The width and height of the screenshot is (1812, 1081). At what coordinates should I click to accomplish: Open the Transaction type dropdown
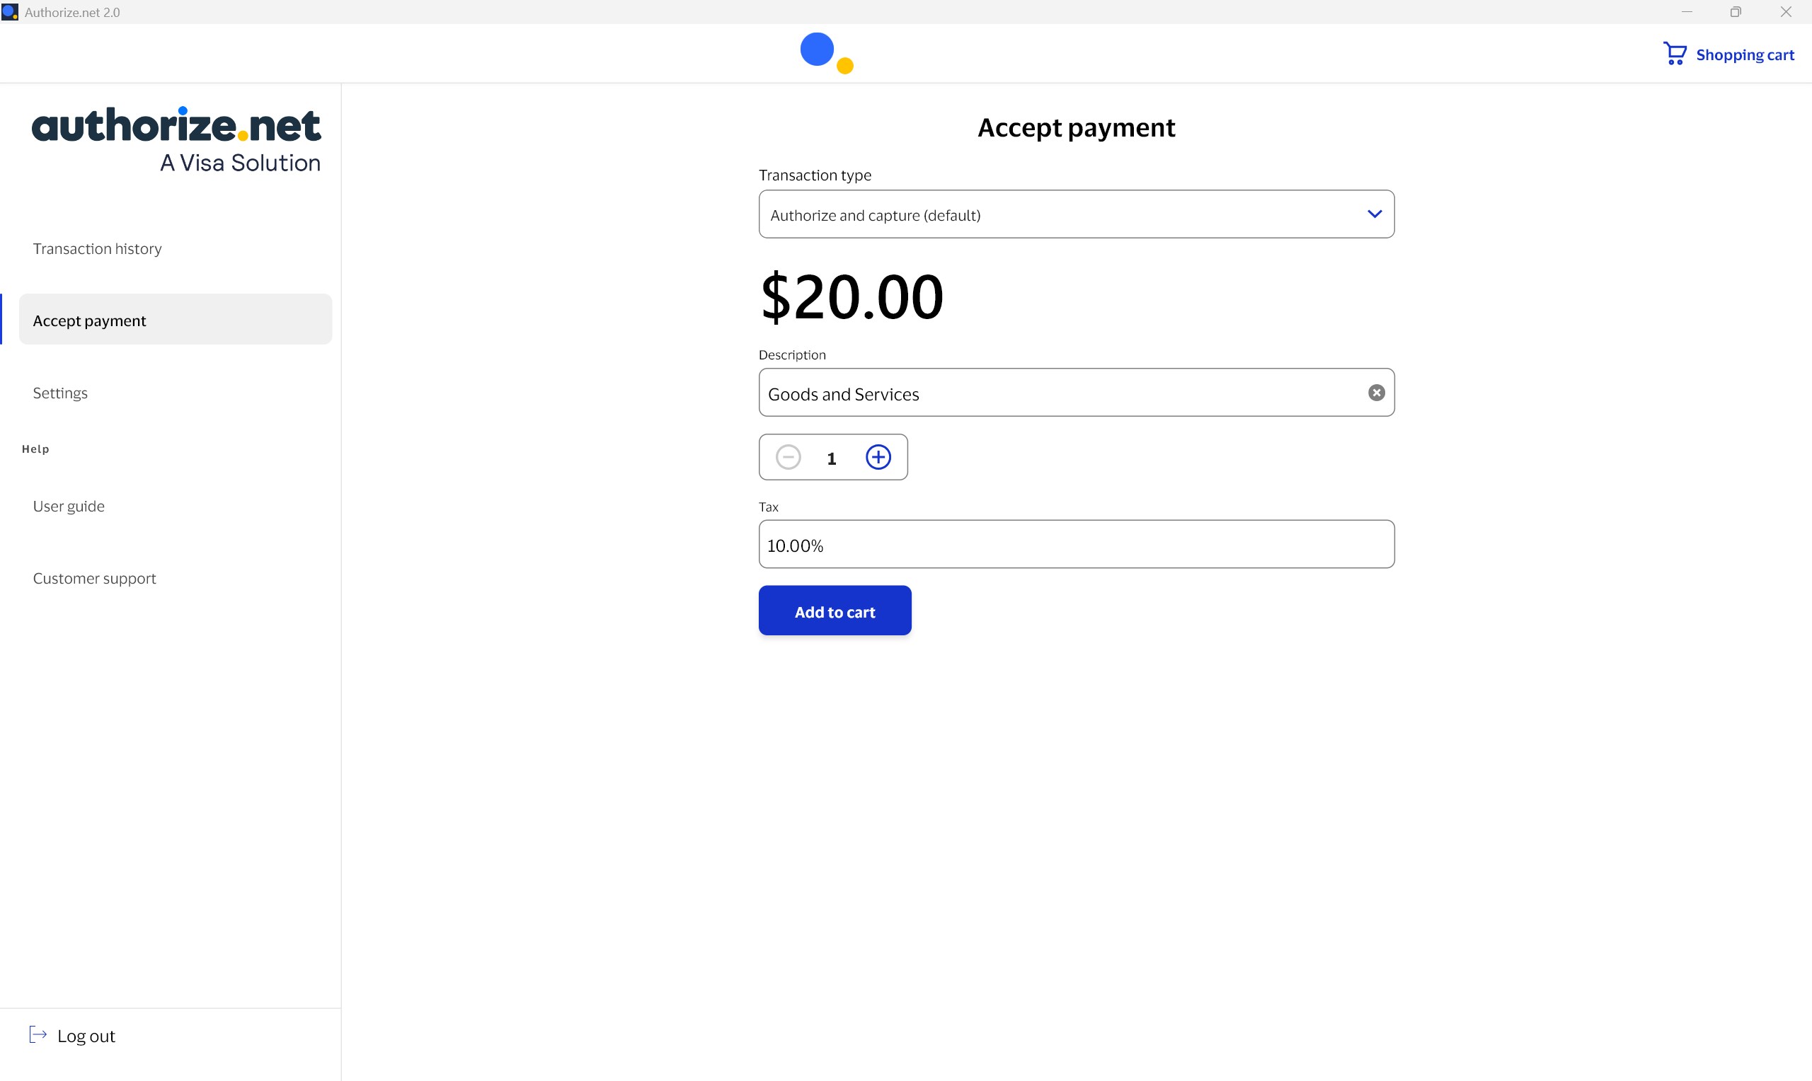(x=1076, y=214)
